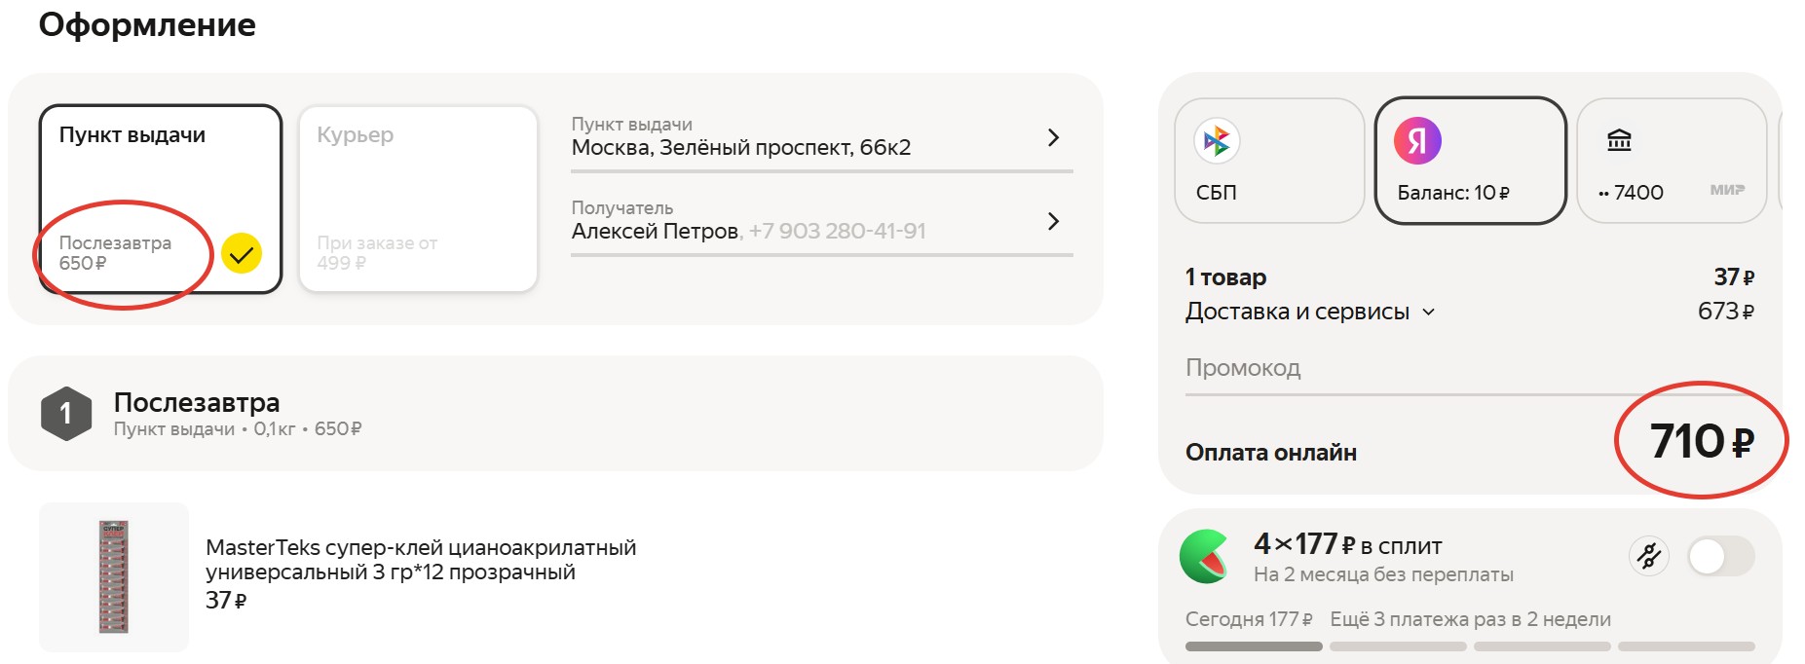This screenshot has height=664, width=1805.
Task: Focus the Промокод input field
Action: 1470,369
